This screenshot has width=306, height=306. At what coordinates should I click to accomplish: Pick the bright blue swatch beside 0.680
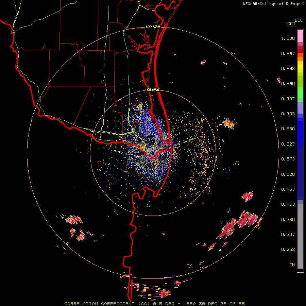click(x=300, y=131)
